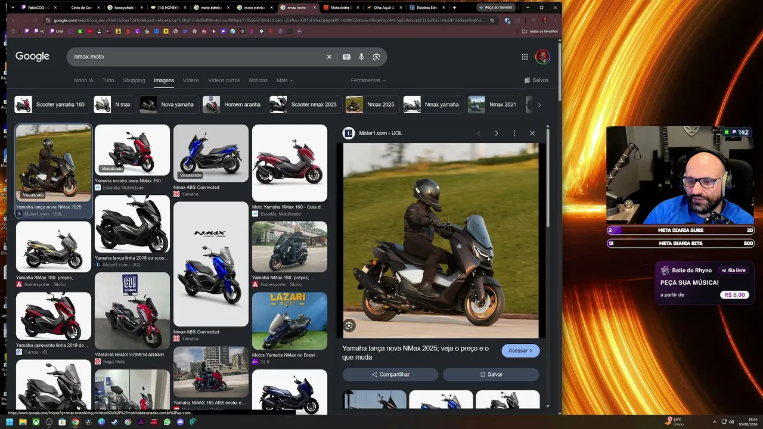Open the 'Vídeos curtos' tab
Image resolution: width=763 pixels, height=429 pixels.
pos(224,80)
